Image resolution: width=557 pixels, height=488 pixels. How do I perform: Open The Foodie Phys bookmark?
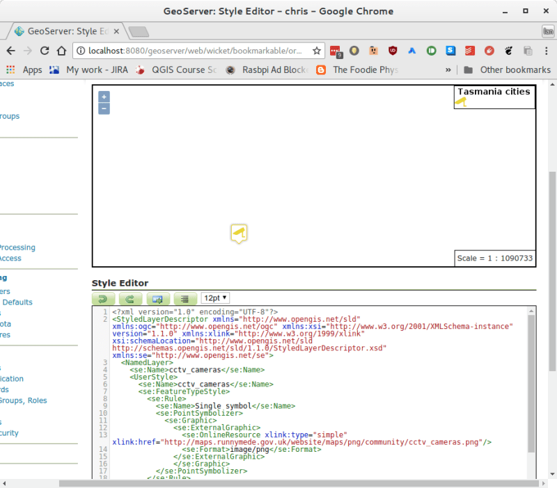[357, 70]
